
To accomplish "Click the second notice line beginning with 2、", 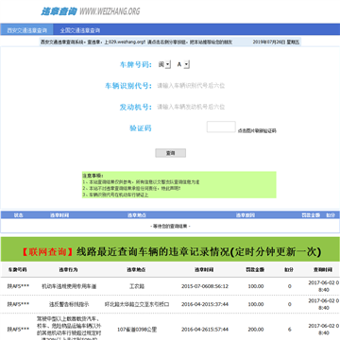I will (131, 188).
